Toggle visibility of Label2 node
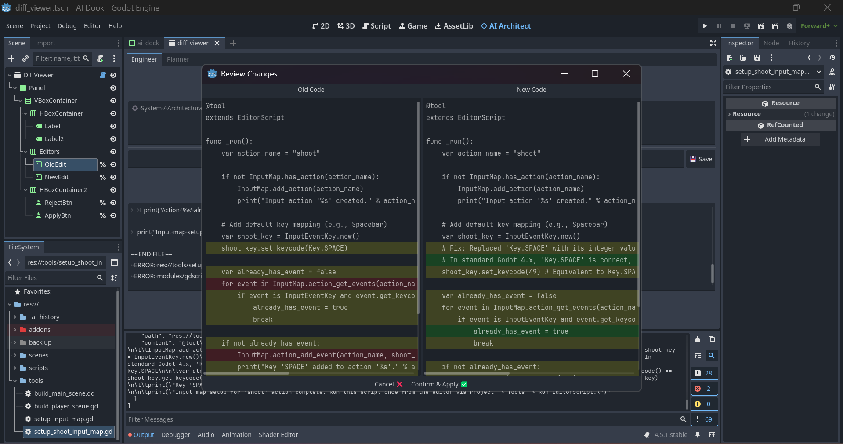 point(113,139)
